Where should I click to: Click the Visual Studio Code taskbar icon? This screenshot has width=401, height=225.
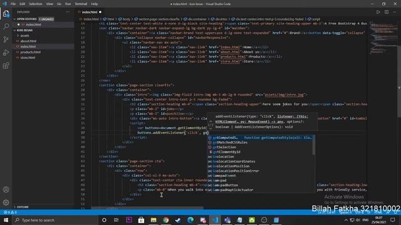pos(215,220)
